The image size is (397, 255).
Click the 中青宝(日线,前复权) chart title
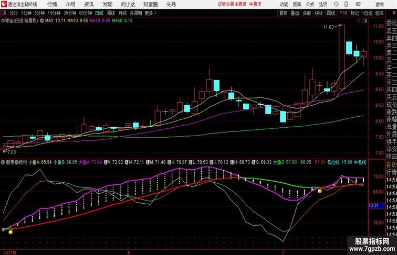point(19,21)
